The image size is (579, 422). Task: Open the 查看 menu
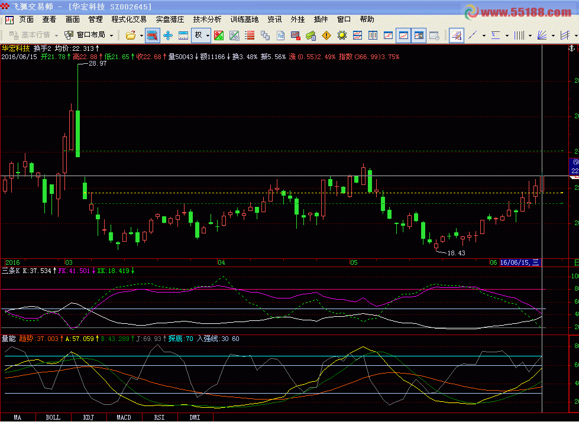[49, 19]
